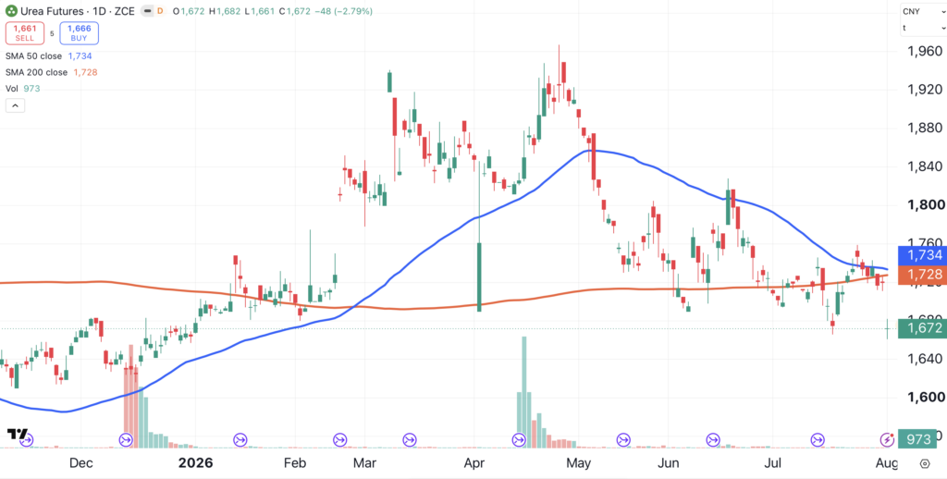Viewport: 947px width, 479px height.
Task: Open the contract switch marker beside TradingView logo
Action: coord(27,440)
